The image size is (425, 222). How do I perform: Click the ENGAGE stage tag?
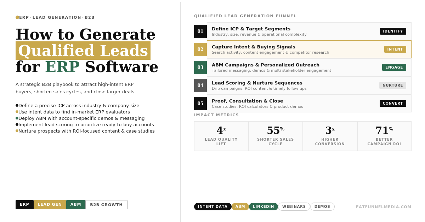(x=394, y=68)
